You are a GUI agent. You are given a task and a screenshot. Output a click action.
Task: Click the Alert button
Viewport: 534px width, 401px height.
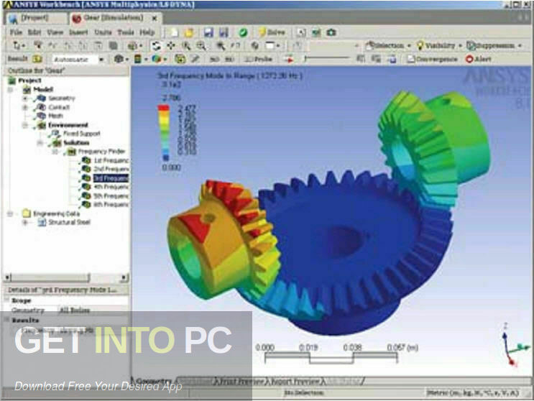(479, 59)
